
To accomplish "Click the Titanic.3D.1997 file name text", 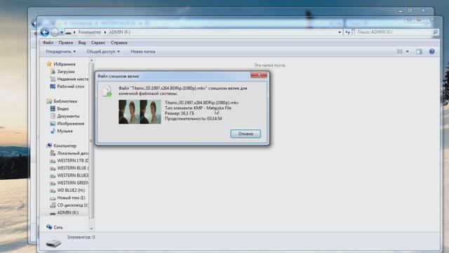I will point(201,103).
